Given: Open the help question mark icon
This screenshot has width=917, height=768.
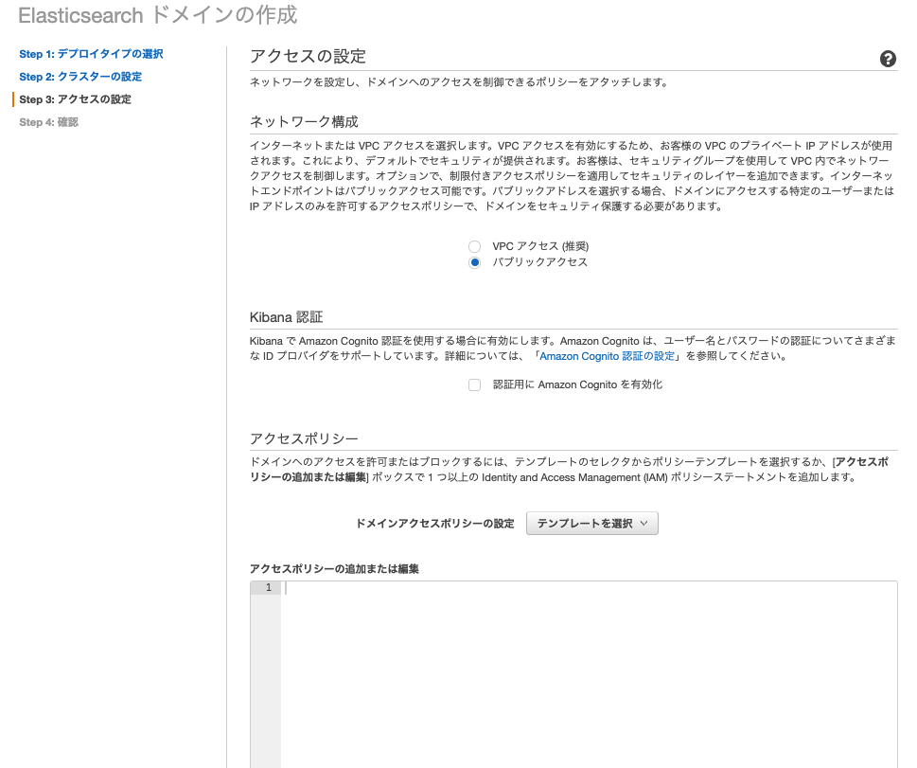Looking at the screenshot, I should 888,59.
